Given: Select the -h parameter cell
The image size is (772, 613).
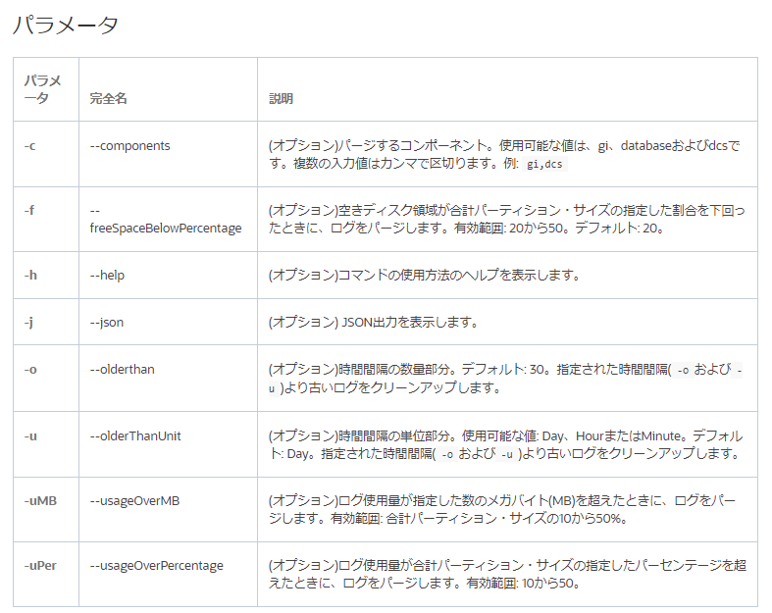Looking at the screenshot, I should click(x=46, y=275).
